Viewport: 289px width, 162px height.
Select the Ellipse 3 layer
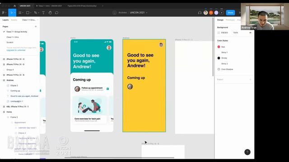click(x=14, y=85)
